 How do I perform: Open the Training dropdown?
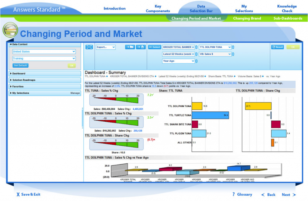pyautogui.click(x=44, y=59)
